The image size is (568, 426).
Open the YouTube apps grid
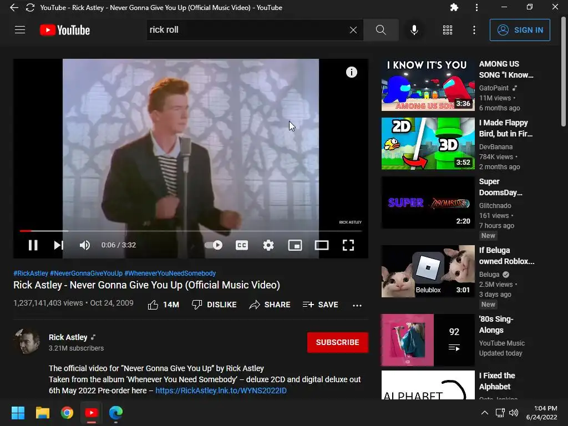(x=448, y=30)
